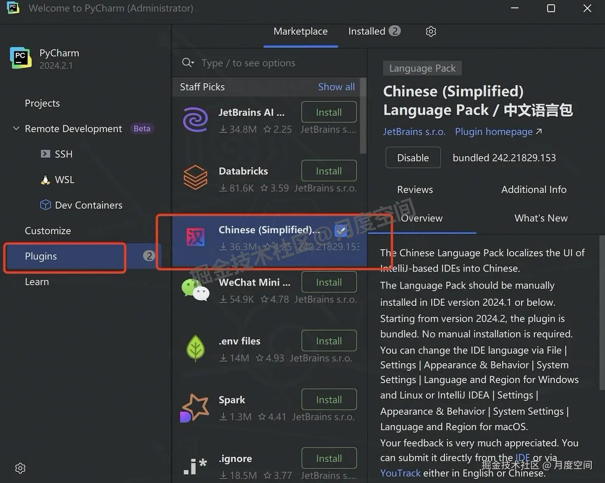Image resolution: width=605 pixels, height=483 pixels.
Task: Open the top-right settings gear menu
Action: click(x=430, y=31)
